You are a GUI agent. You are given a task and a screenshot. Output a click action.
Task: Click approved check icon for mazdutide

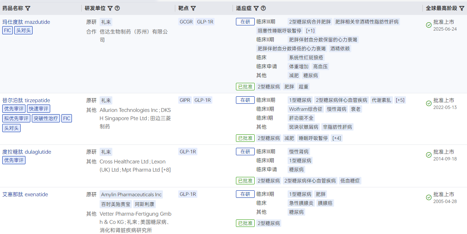point(429,25)
